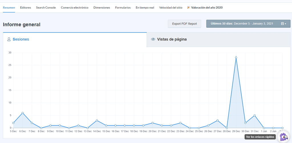
Task: Click the 26 Dec data point
Action: [208, 126]
